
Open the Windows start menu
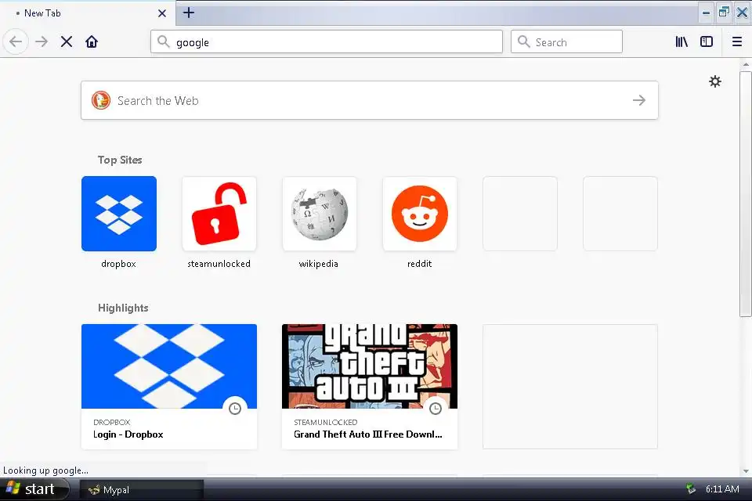tap(34, 489)
